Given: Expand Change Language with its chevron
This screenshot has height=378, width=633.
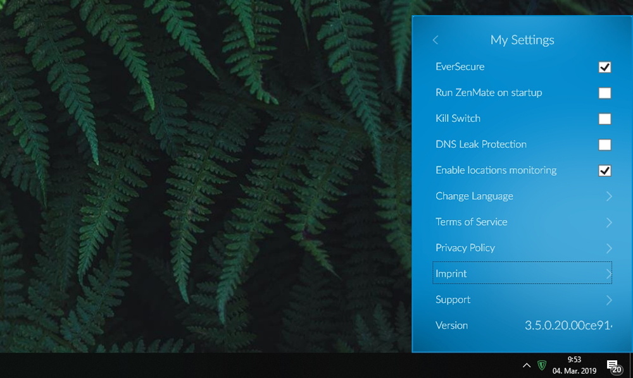Looking at the screenshot, I should click(609, 196).
